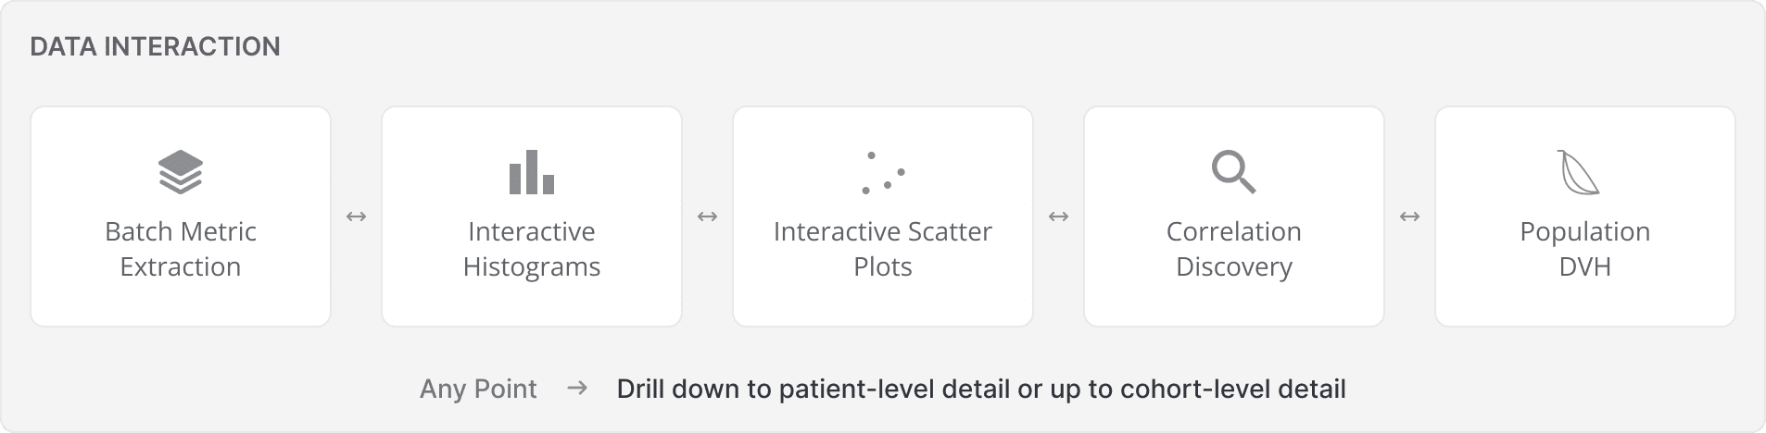
Task: Click the magnifying glass icon for Correlation Discovery
Action: click(1234, 172)
